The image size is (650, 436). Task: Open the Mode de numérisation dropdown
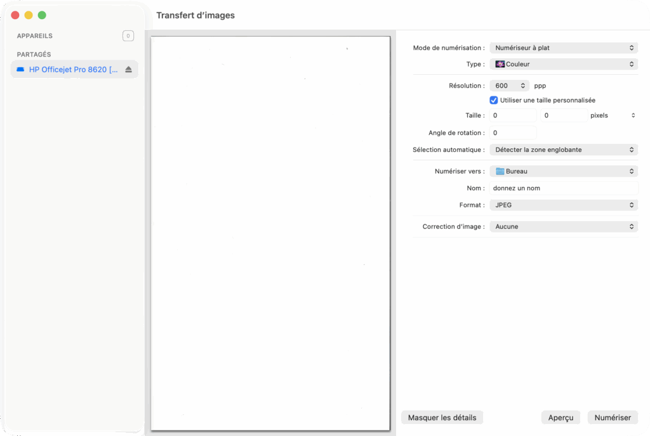point(563,48)
